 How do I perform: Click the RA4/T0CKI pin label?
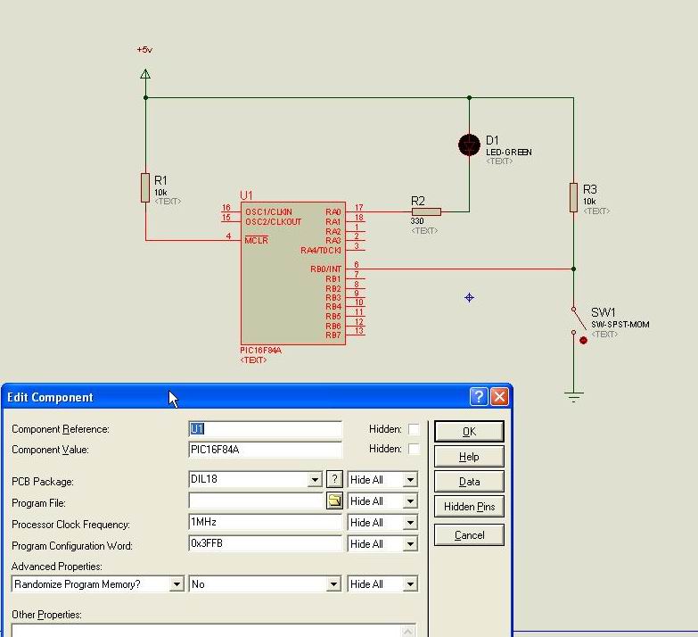click(x=321, y=251)
